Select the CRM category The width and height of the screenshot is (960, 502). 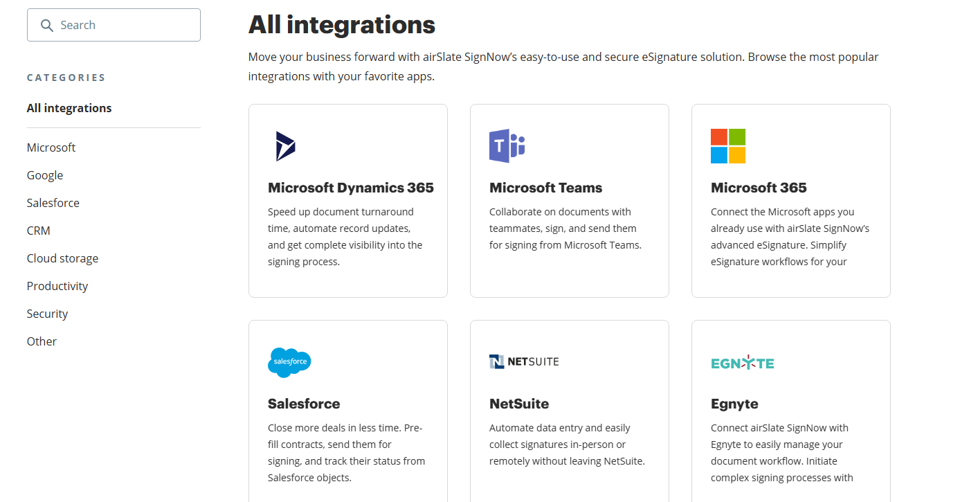coord(38,230)
